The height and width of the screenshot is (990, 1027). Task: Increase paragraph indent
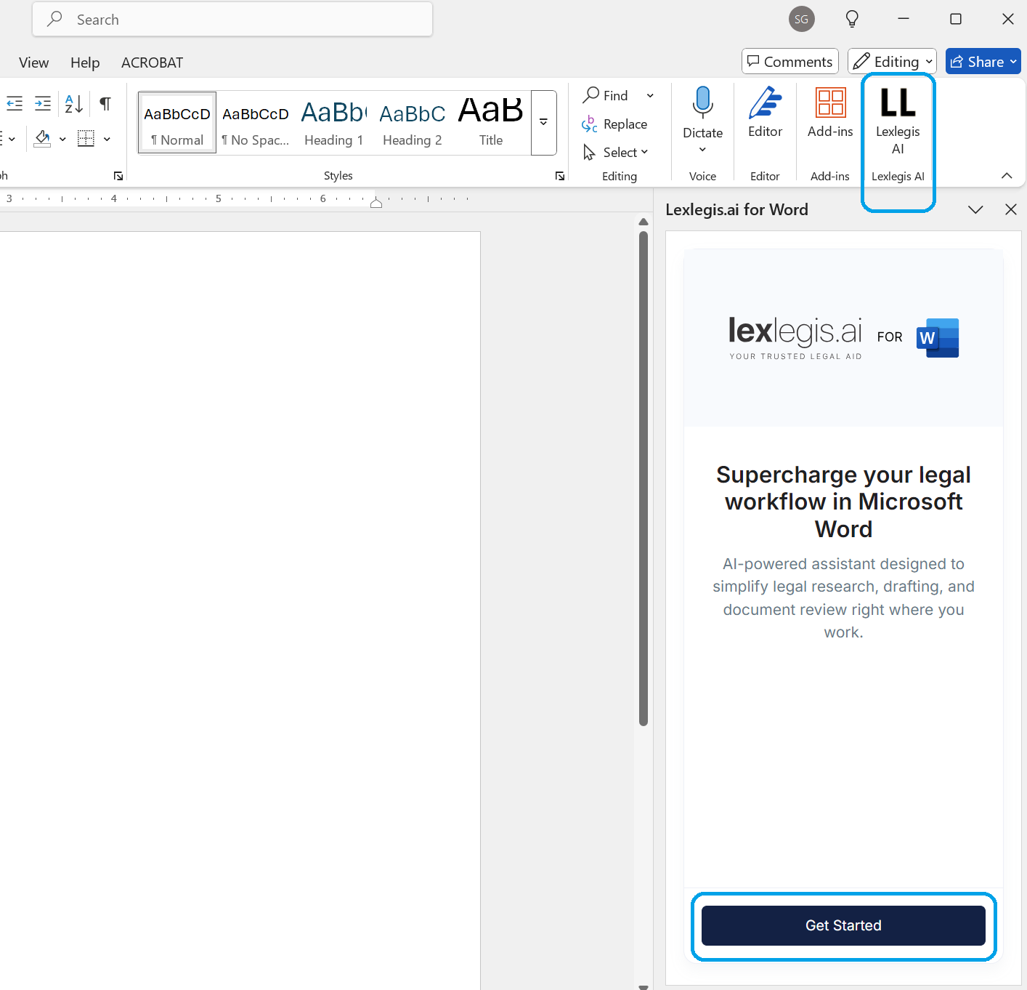(x=43, y=103)
